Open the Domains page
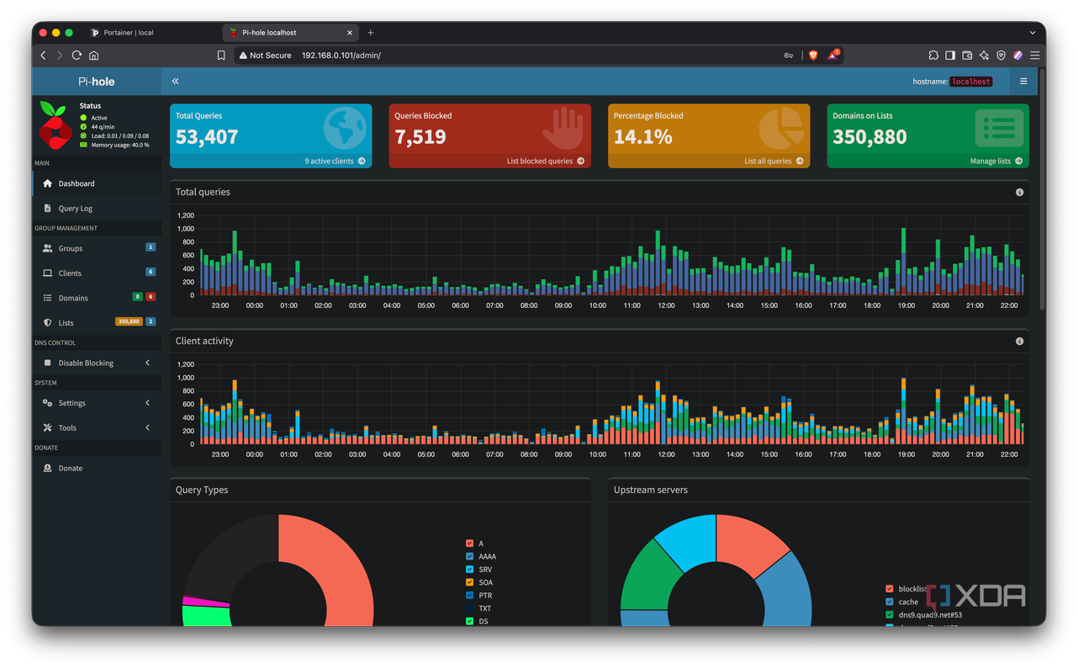This screenshot has width=1078, height=668. (97, 298)
